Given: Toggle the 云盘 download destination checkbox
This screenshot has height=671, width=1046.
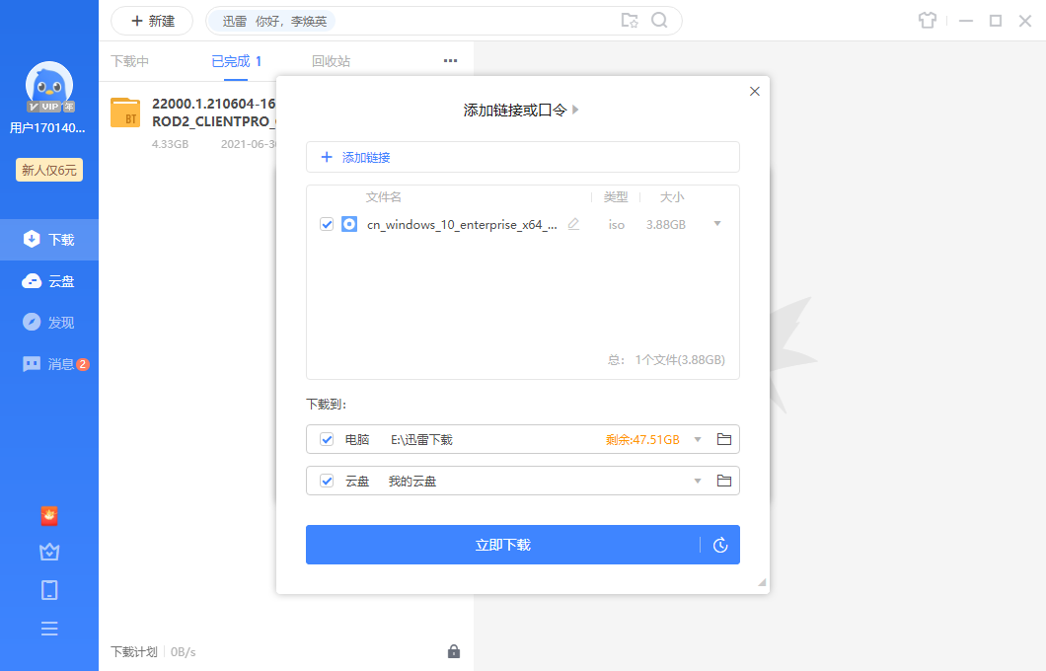Looking at the screenshot, I should [327, 481].
